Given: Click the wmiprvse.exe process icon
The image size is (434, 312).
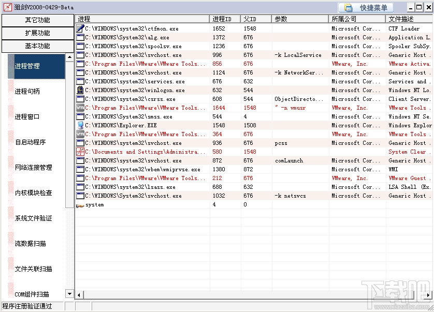Looking at the screenshot, I should (80, 169).
